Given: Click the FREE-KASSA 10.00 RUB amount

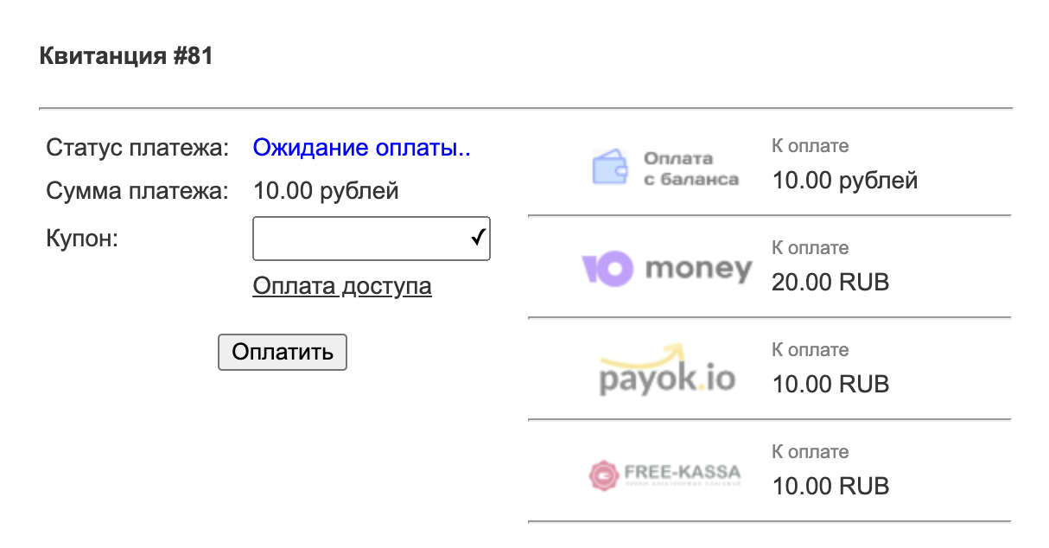Looking at the screenshot, I should (x=830, y=486).
